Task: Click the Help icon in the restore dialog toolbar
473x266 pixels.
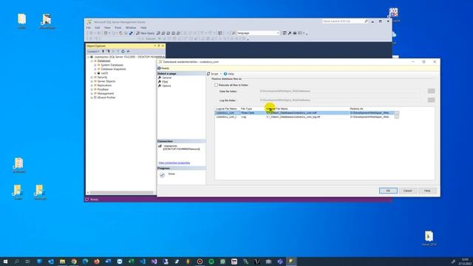Action: pos(225,74)
